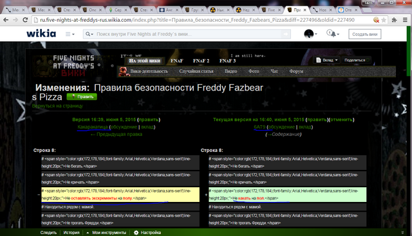Open the Видео navigation link

coord(230,71)
